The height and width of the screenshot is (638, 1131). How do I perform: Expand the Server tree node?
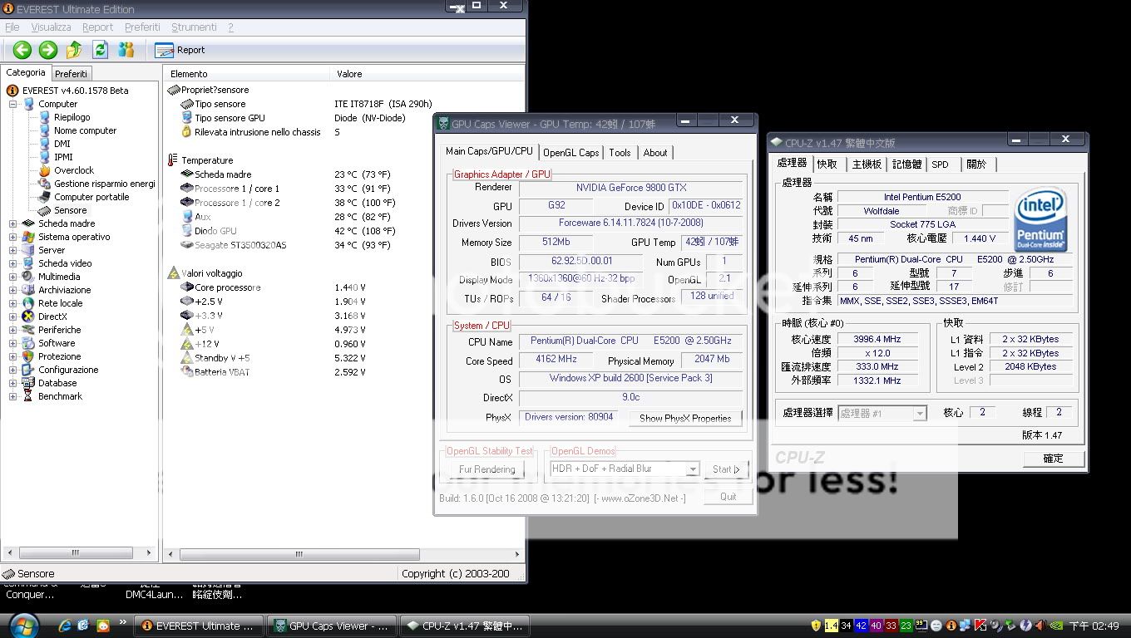click(x=12, y=250)
